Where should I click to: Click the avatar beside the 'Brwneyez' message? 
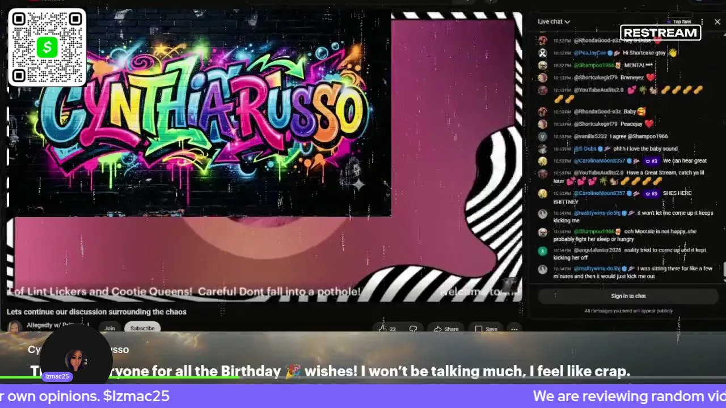pos(543,78)
